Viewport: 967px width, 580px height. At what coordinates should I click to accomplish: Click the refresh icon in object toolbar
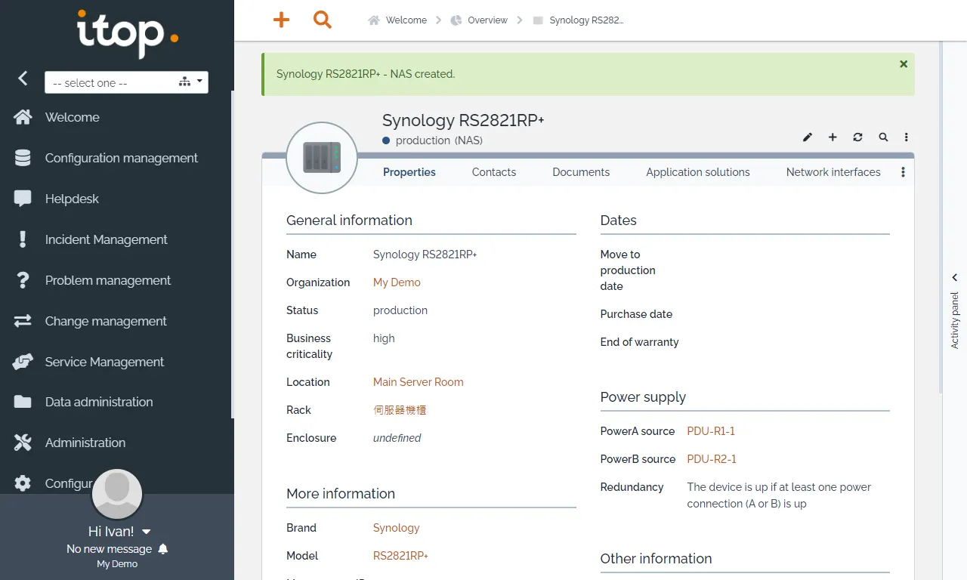tap(857, 137)
